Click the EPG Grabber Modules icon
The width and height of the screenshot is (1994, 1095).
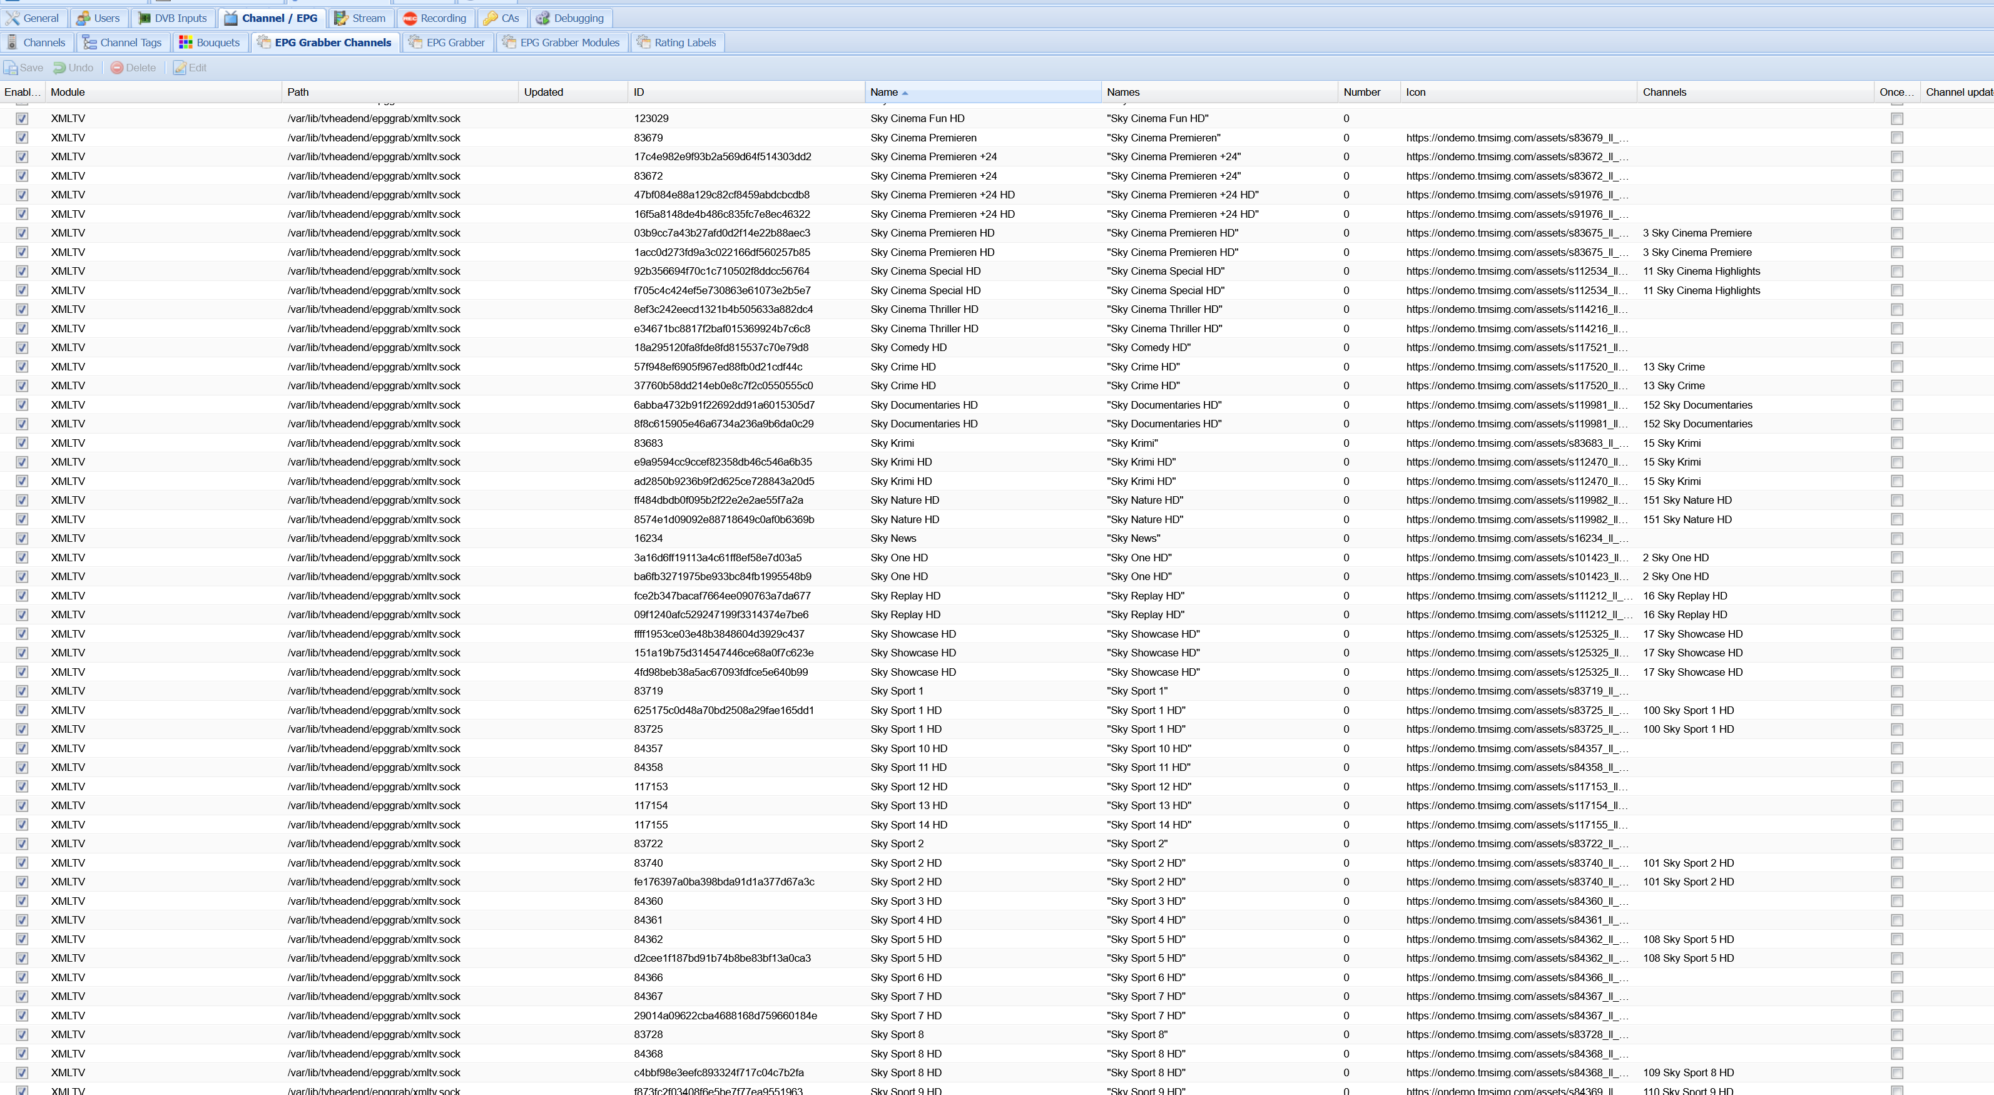[509, 43]
